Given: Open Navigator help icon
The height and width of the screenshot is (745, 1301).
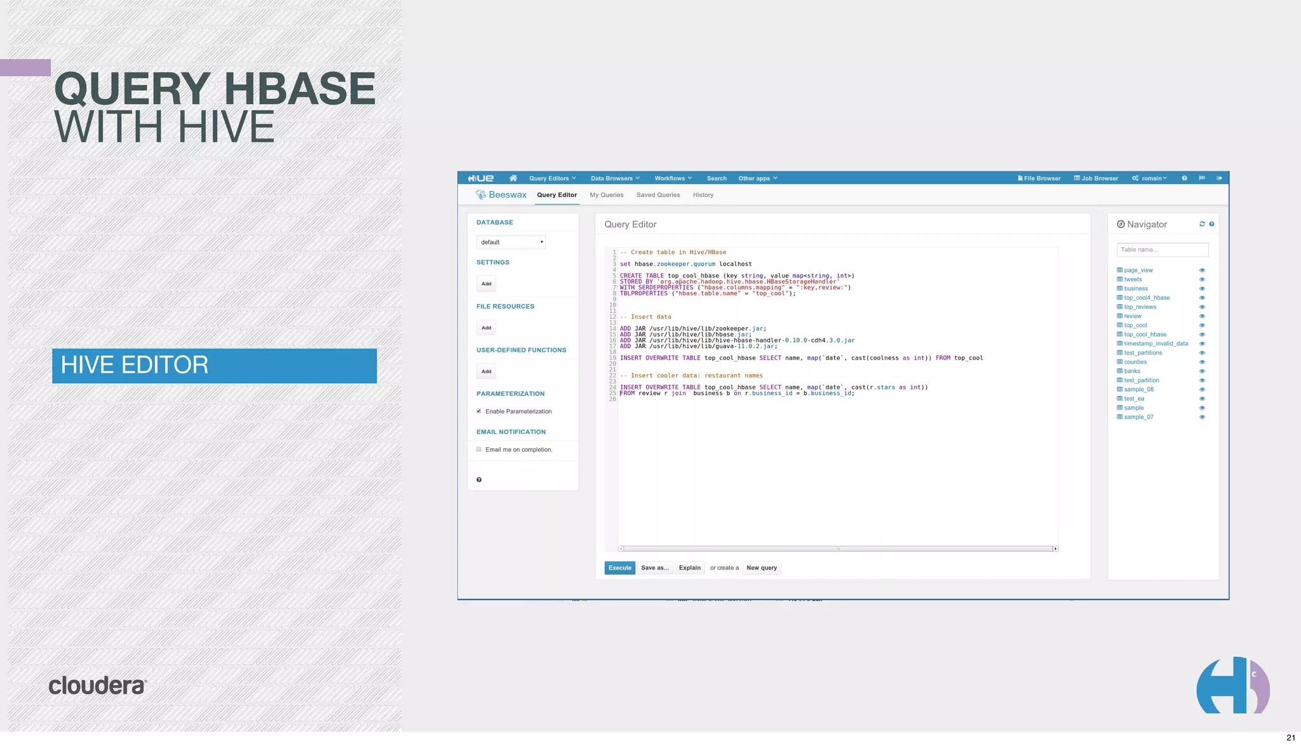Looking at the screenshot, I should (x=1211, y=224).
